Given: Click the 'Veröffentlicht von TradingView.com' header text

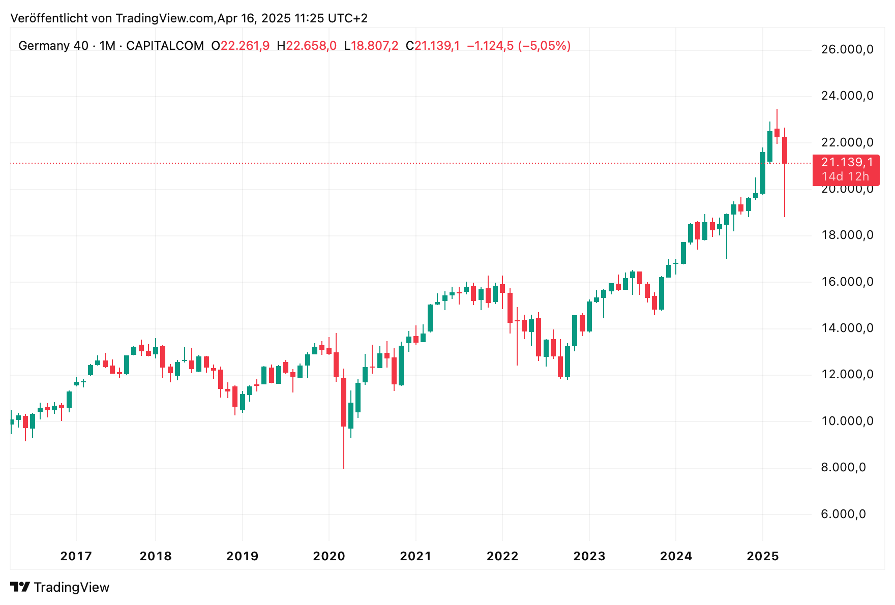Looking at the screenshot, I should (x=112, y=18).
